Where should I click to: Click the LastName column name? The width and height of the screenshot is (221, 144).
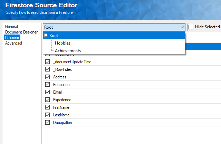[61, 115]
